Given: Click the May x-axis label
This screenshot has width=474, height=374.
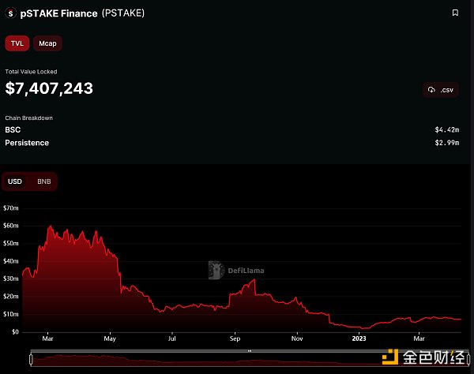Looking at the screenshot, I should pos(110,338).
